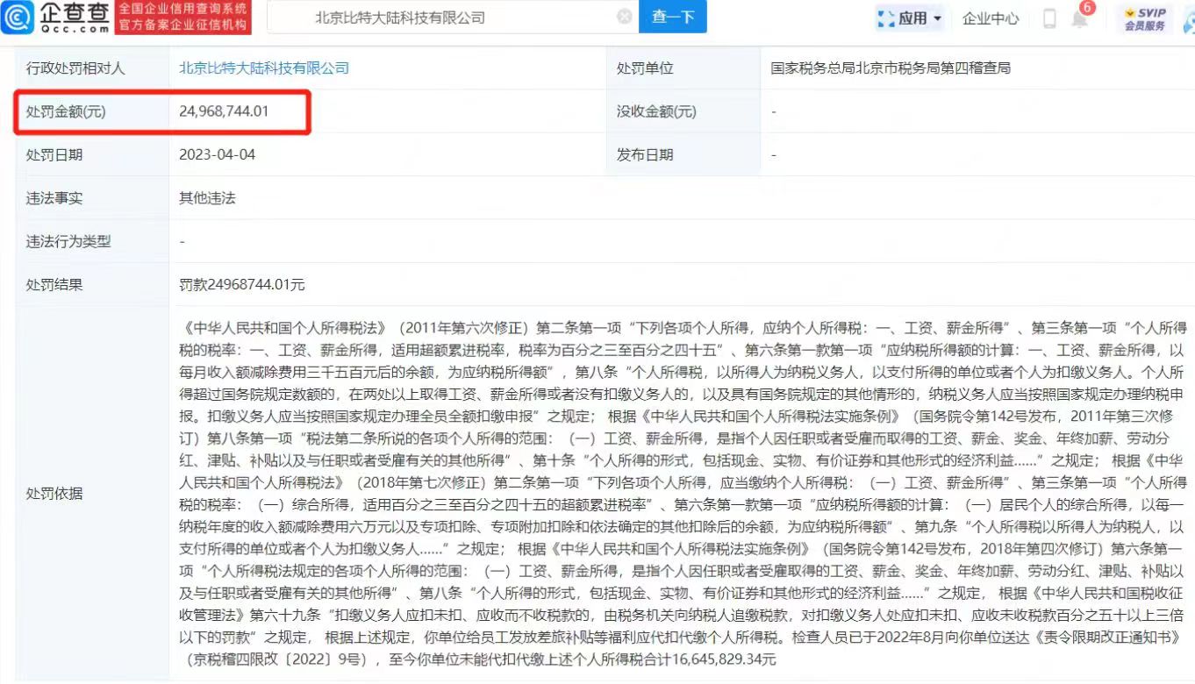Click the notification badge showing 6
1195x684 pixels.
[1087, 8]
